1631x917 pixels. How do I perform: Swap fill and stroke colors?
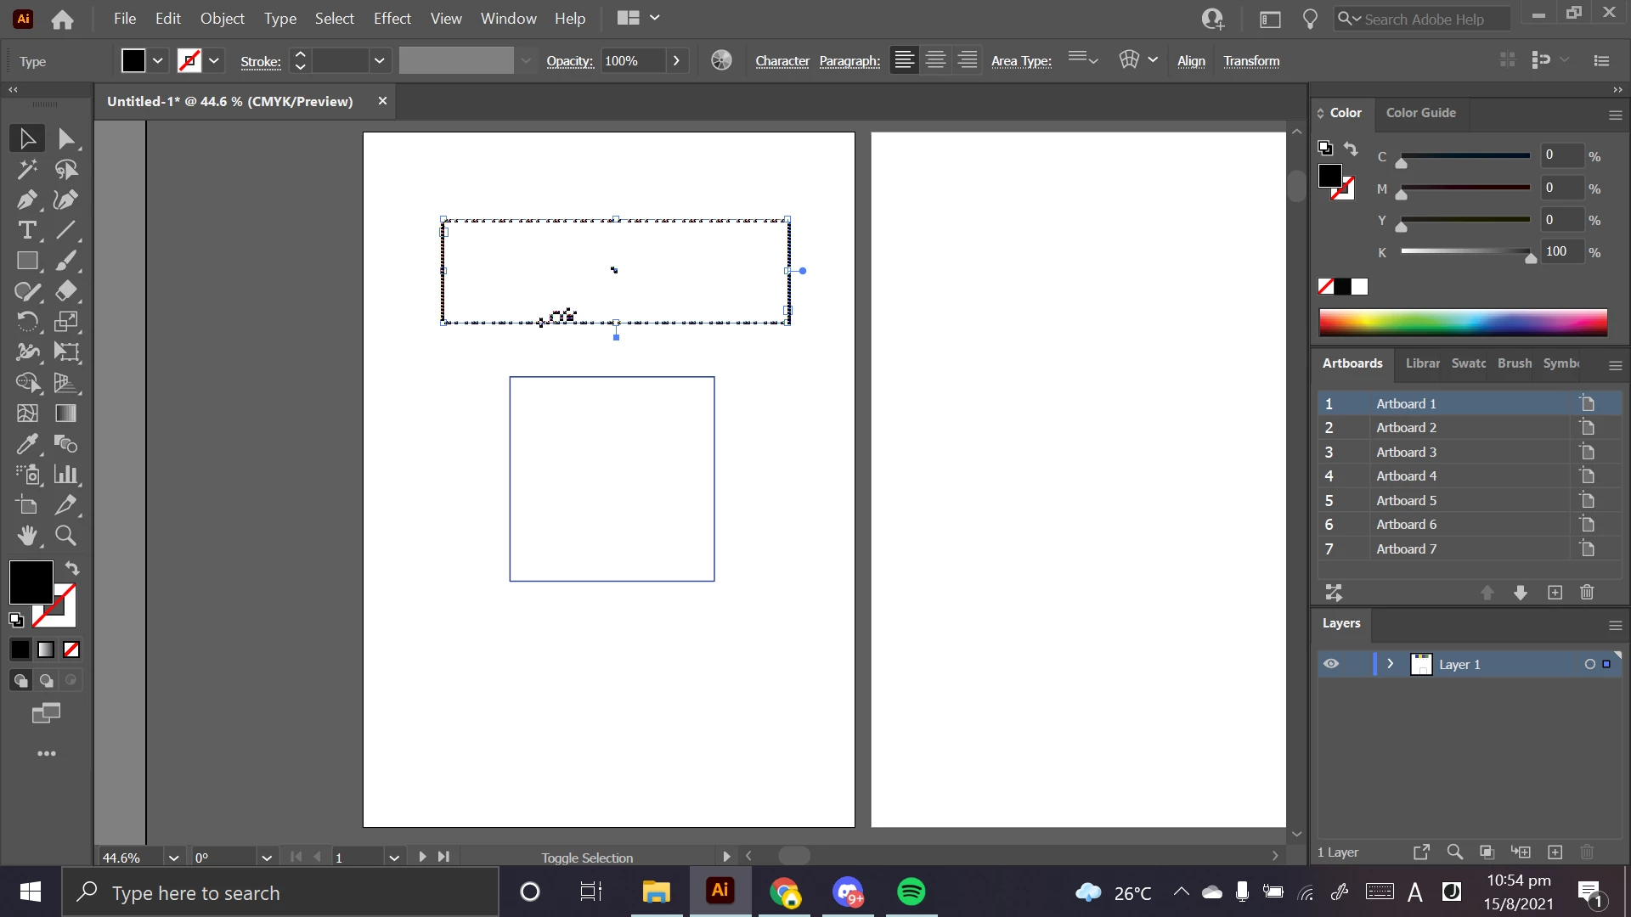point(72,568)
